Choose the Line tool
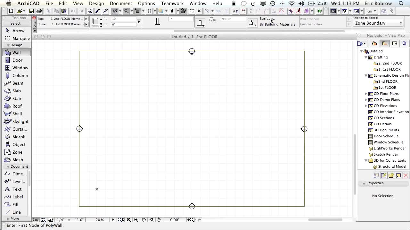The height and width of the screenshot is (230, 410). pos(15,212)
